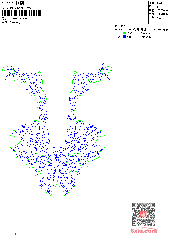Click the blue thread color swatch
Viewport: 170px width, 236px height.
(124, 37)
